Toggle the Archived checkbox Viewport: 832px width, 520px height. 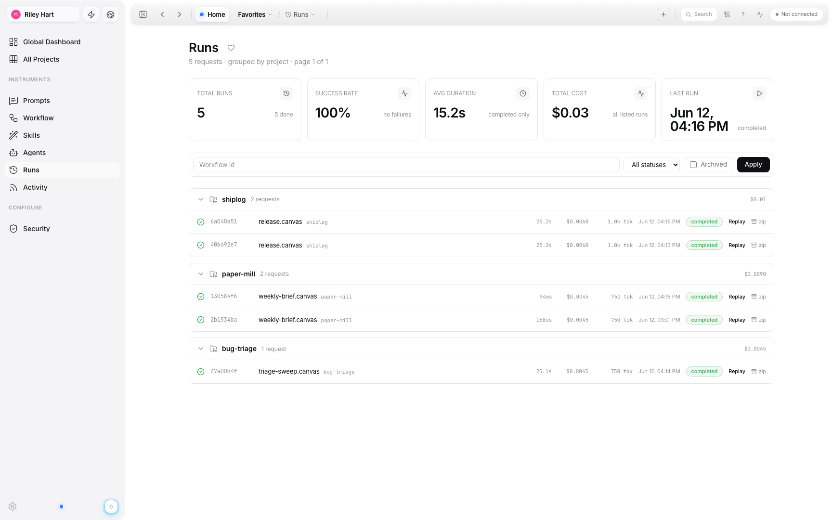693,165
